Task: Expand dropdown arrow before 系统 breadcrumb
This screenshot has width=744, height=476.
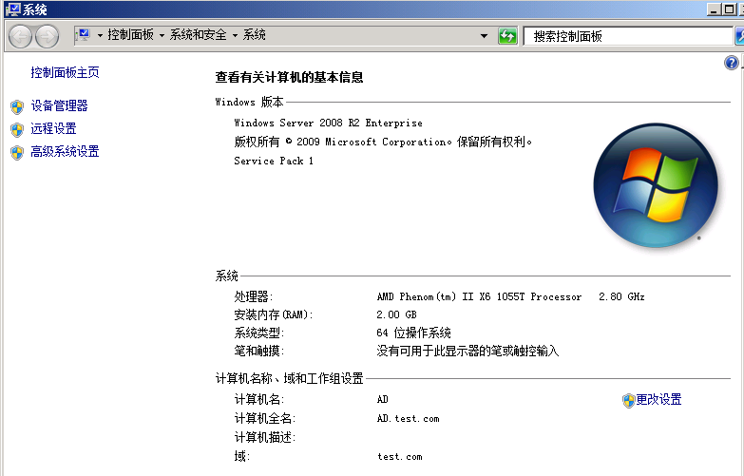Action: pos(235,35)
